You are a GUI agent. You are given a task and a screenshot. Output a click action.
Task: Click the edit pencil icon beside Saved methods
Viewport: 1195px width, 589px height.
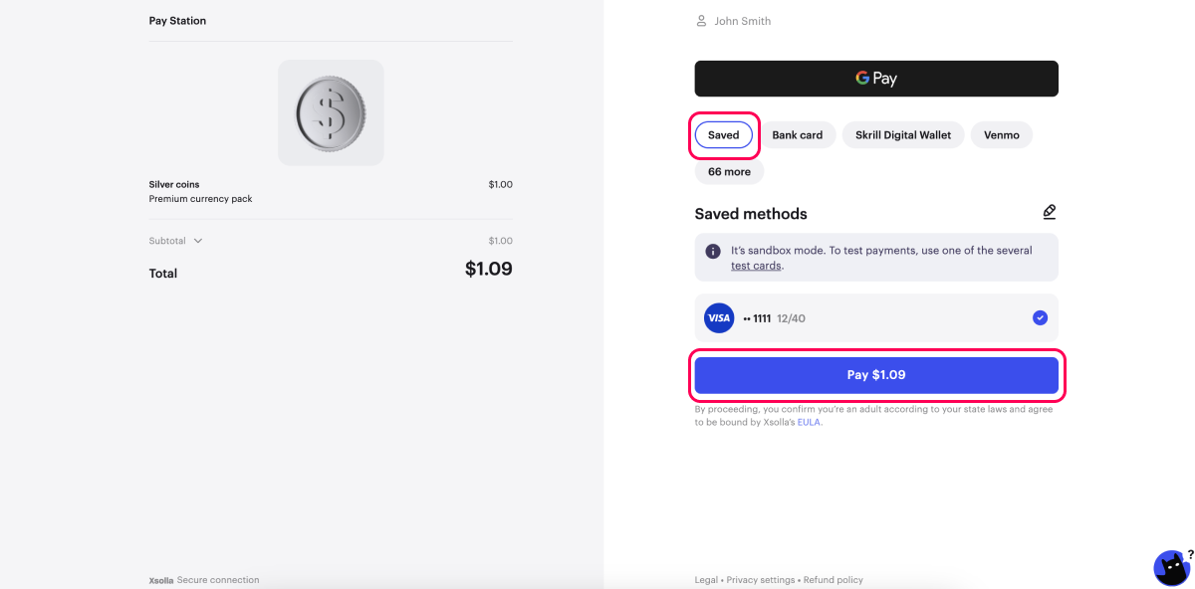click(x=1049, y=212)
